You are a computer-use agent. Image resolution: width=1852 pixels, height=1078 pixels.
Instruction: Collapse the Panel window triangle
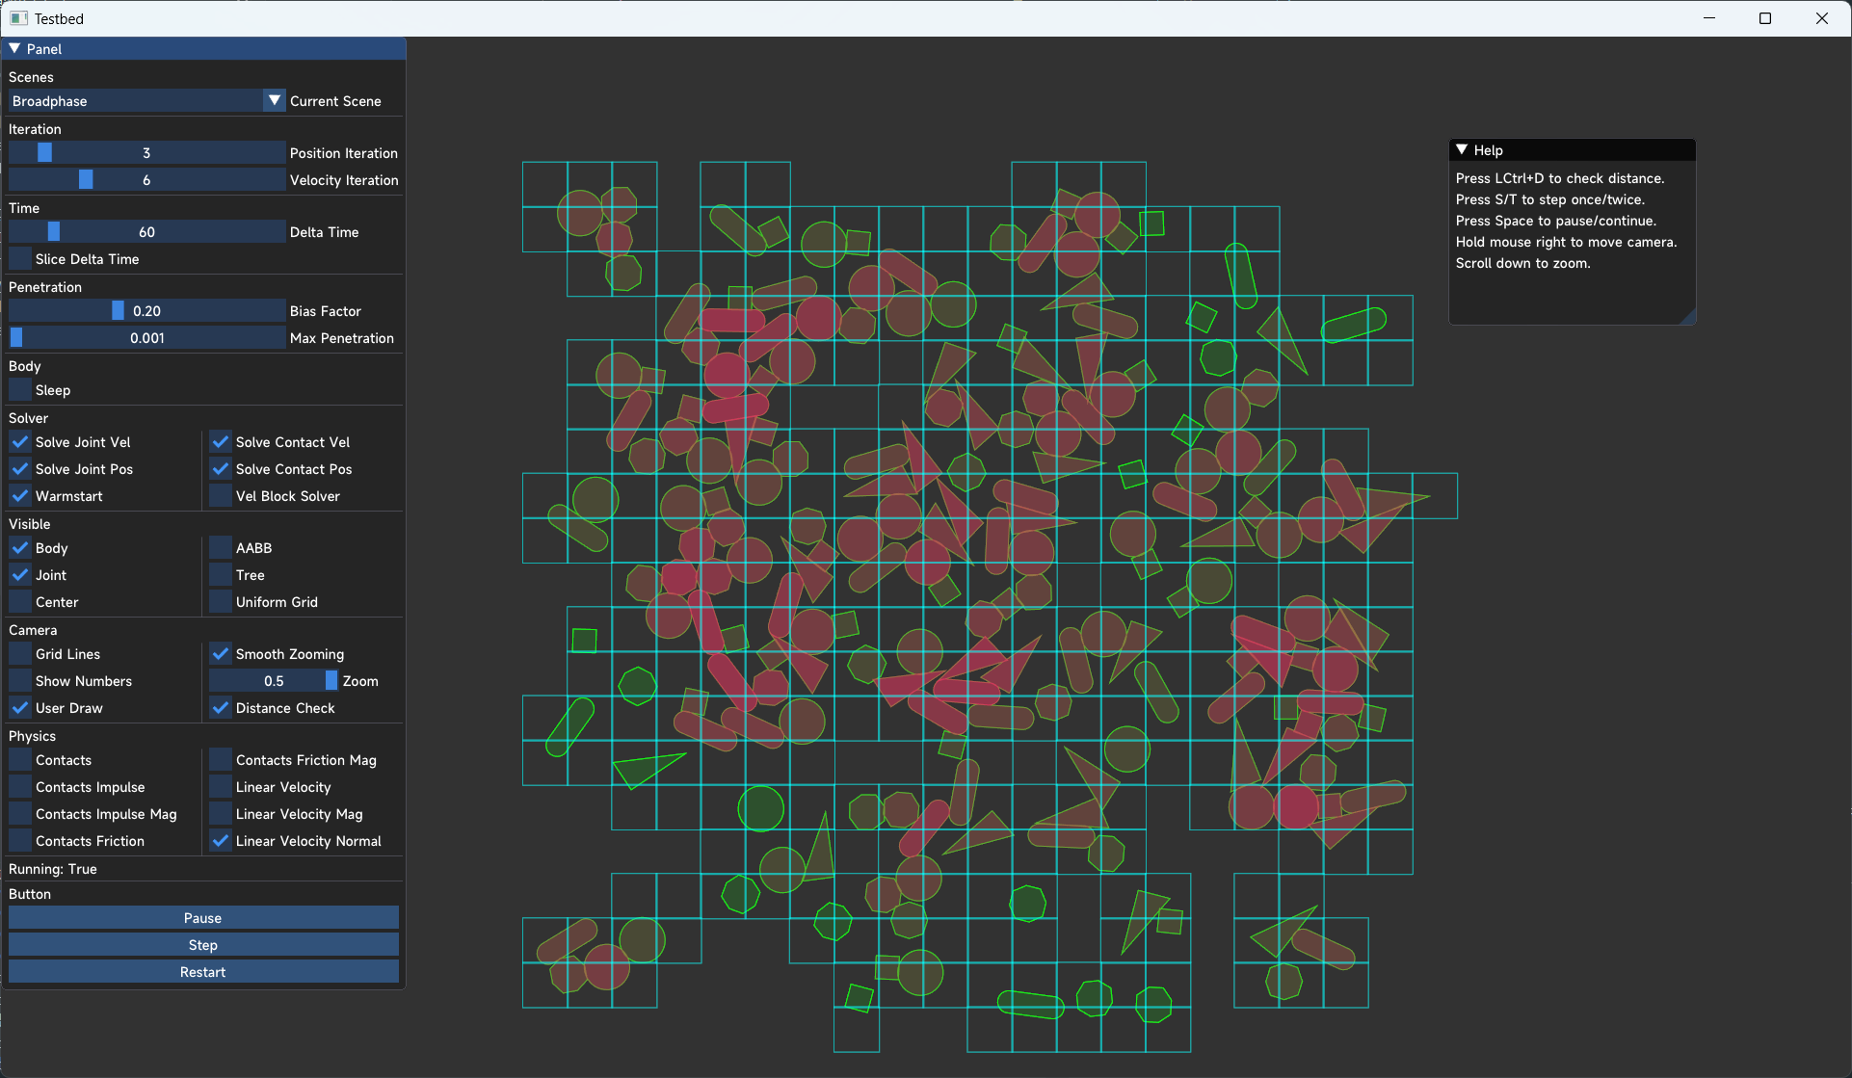(14, 48)
